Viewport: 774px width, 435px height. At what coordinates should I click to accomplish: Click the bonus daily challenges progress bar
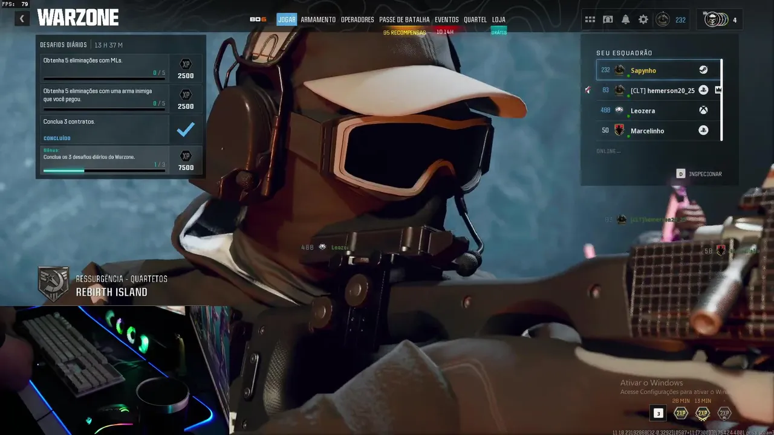pos(104,170)
